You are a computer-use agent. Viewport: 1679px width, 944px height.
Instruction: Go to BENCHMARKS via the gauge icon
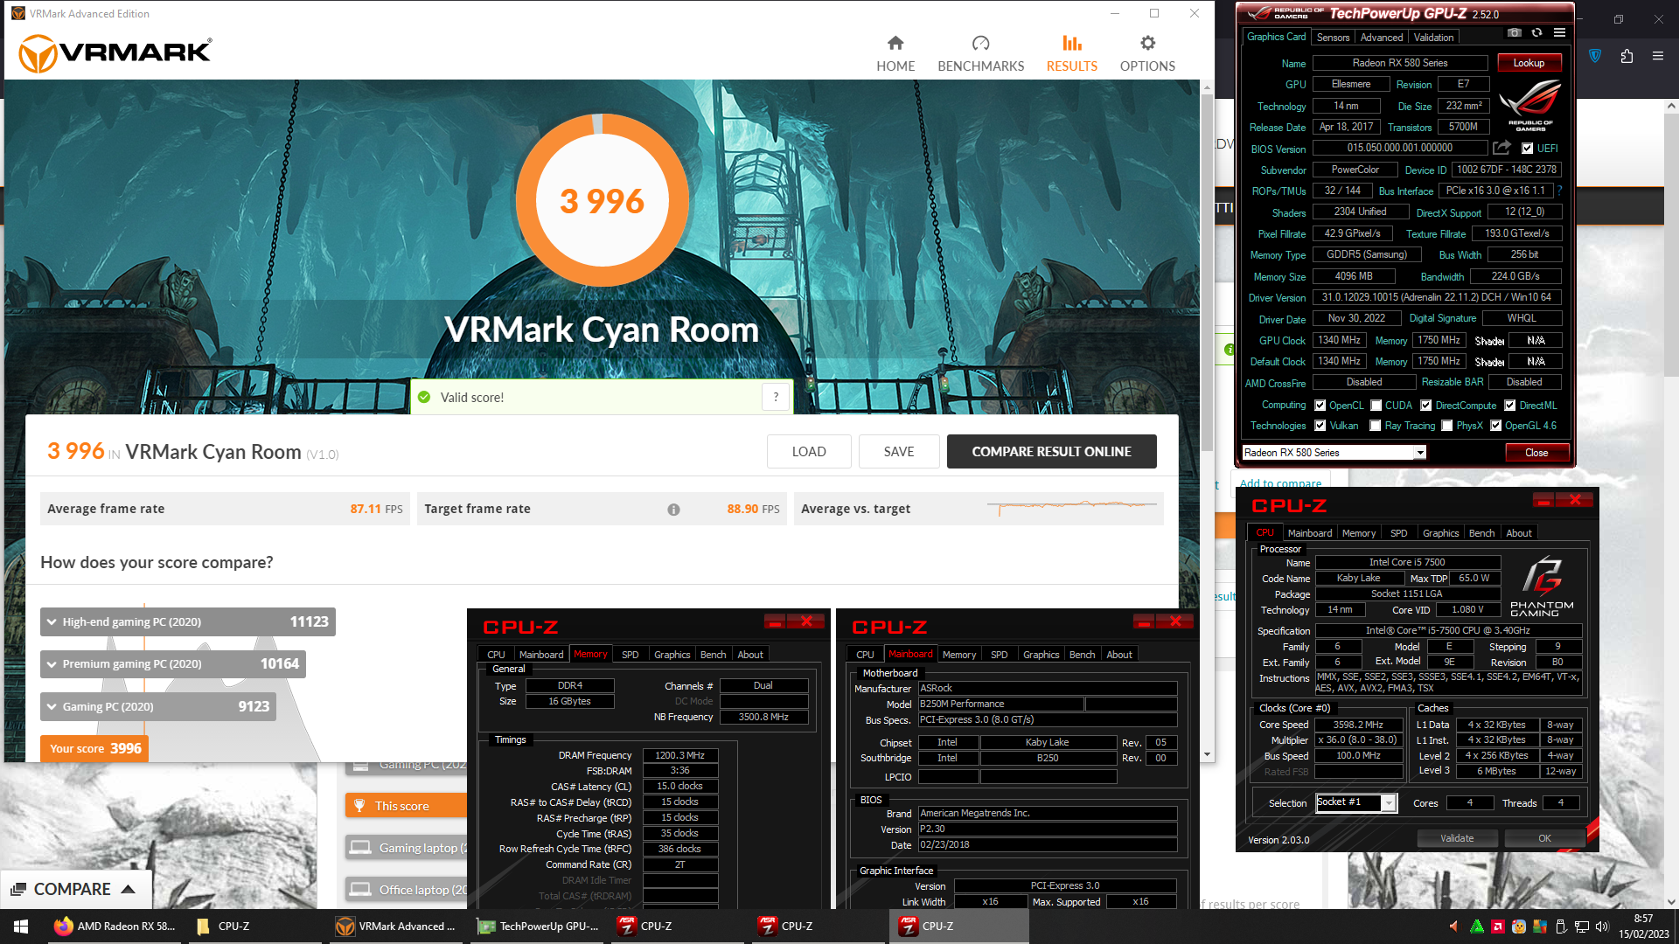click(980, 43)
